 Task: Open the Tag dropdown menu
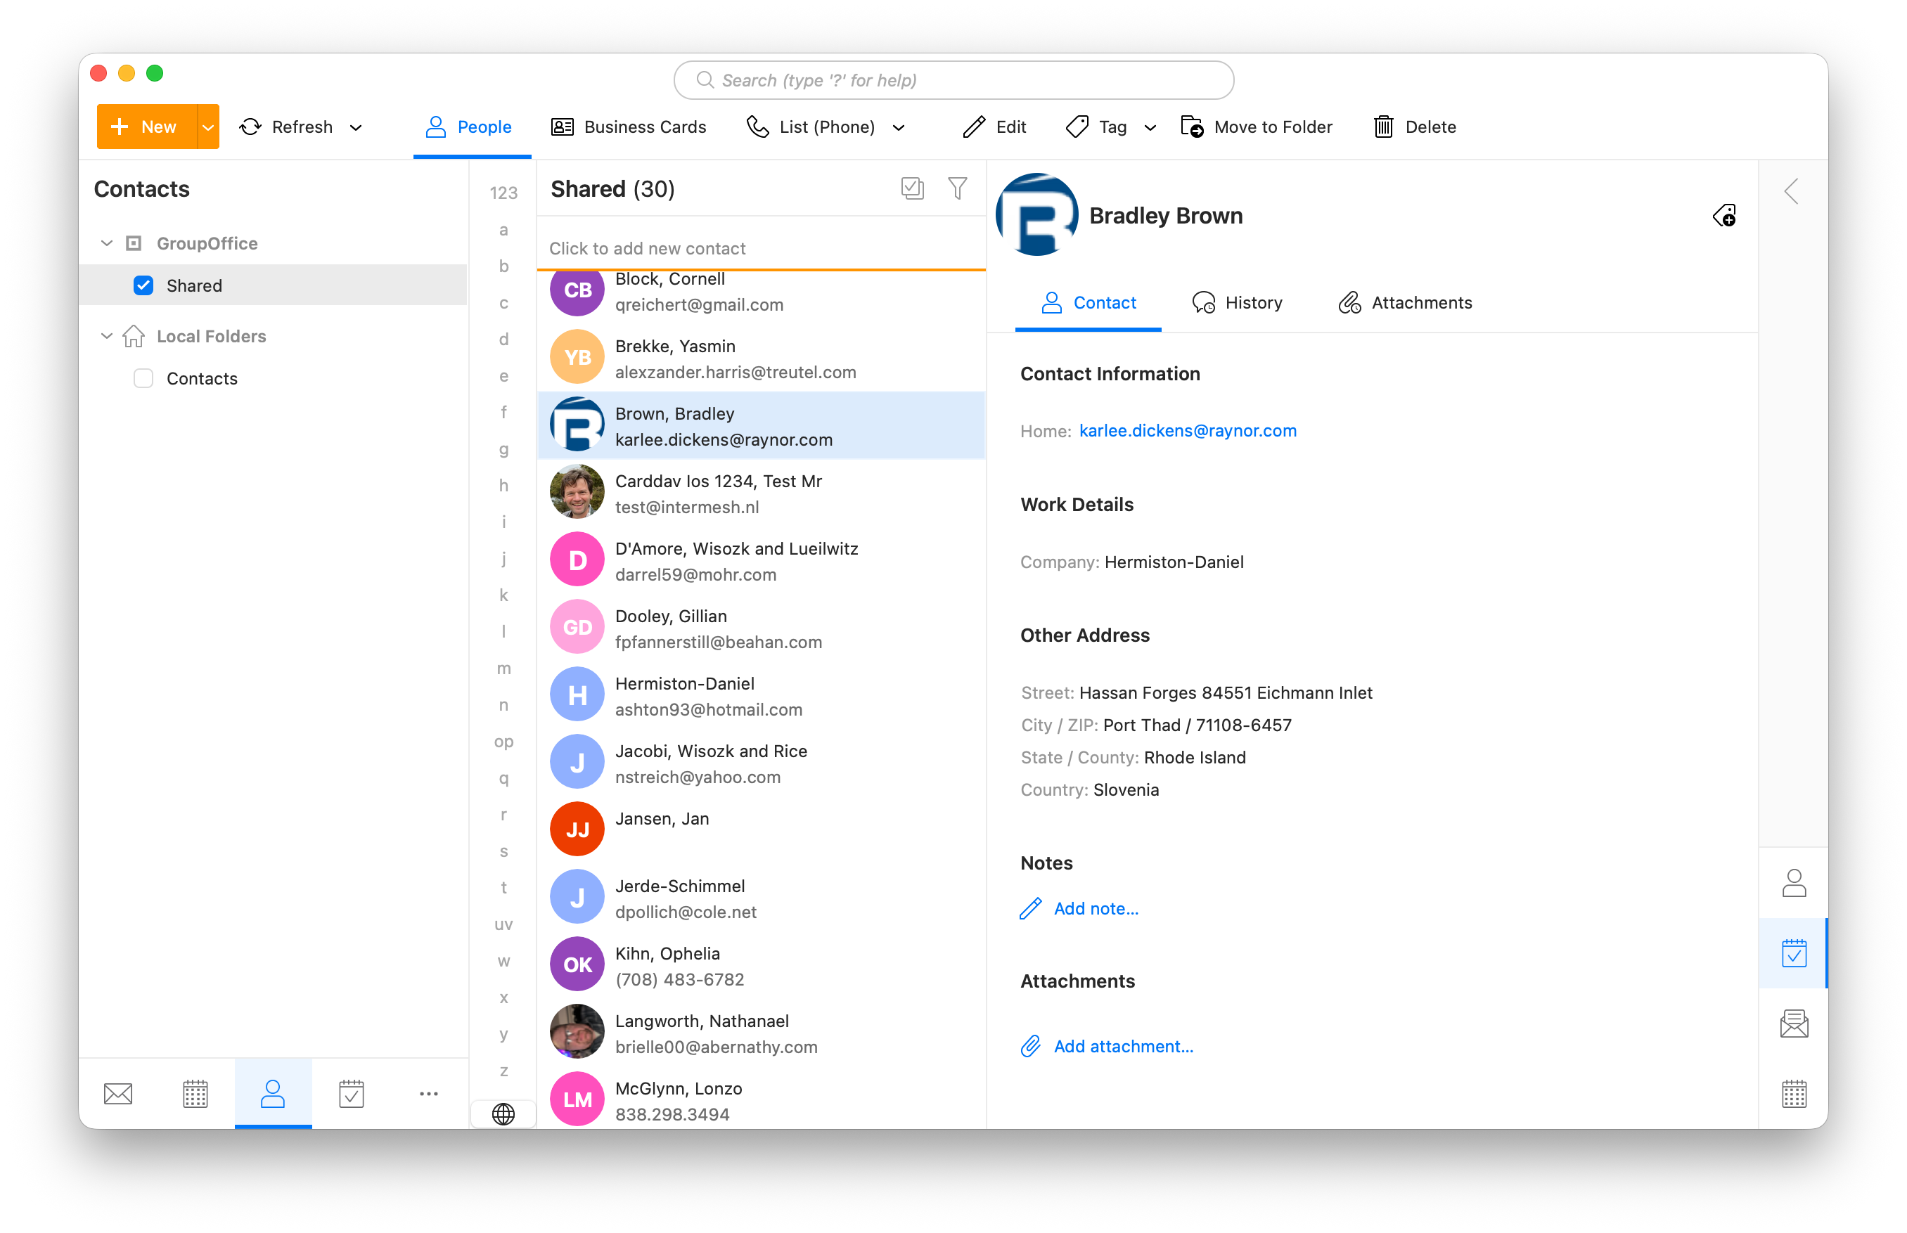(x=1150, y=127)
